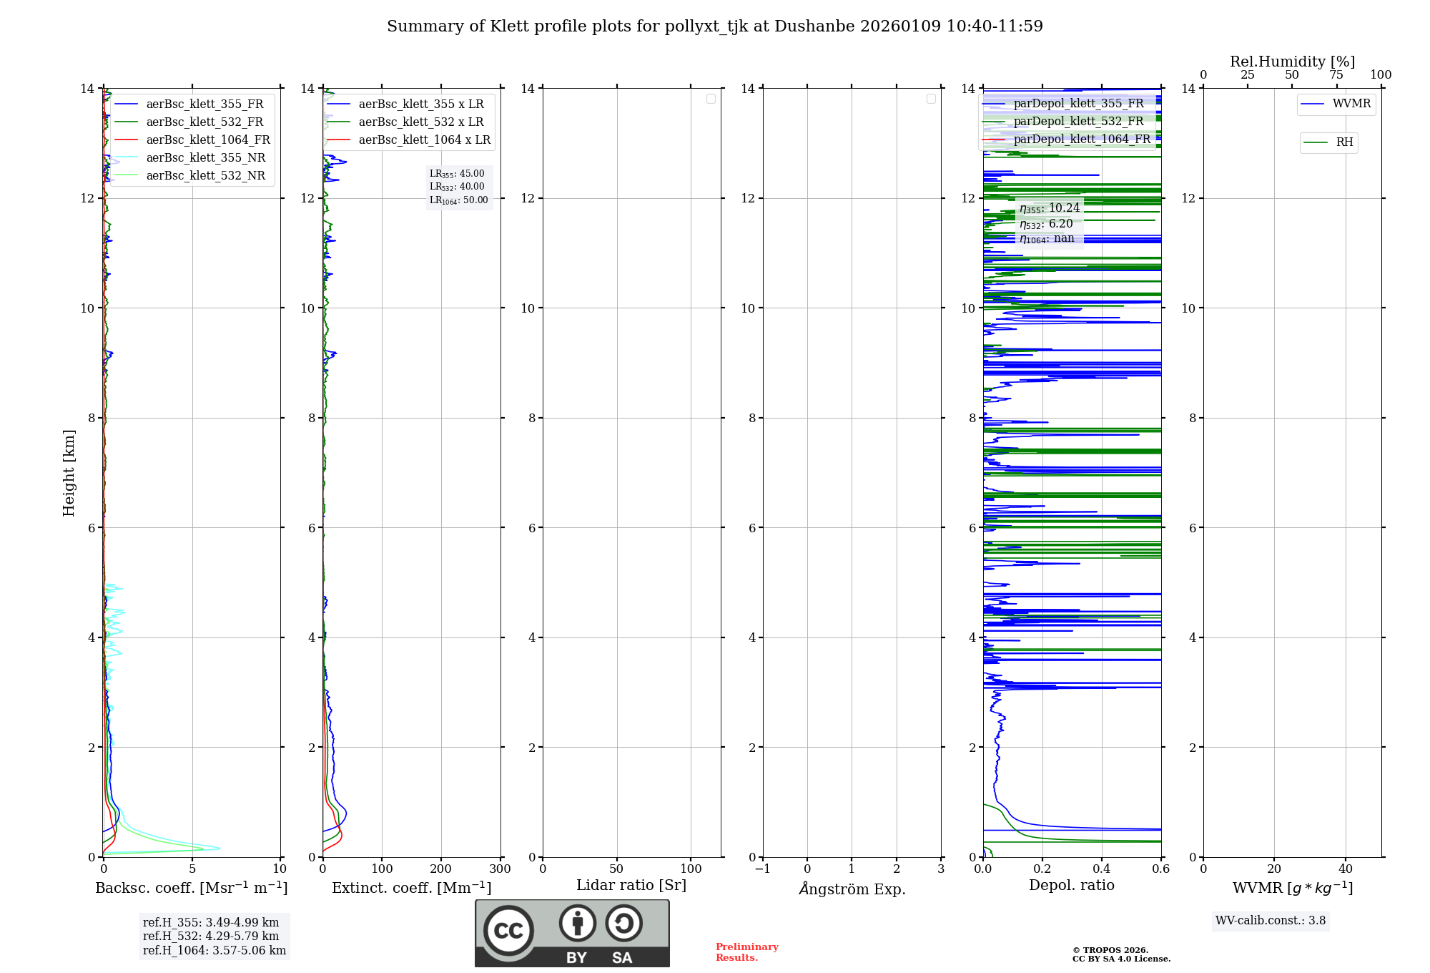Select the aerBsc_klett_532_NR legend item
1430x973 pixels.
pyautogui.click(x=205, y=175)
